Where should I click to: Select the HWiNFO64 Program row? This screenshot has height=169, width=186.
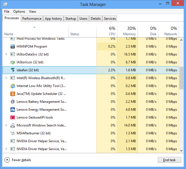pyautogui.click(x=91, y=46)
